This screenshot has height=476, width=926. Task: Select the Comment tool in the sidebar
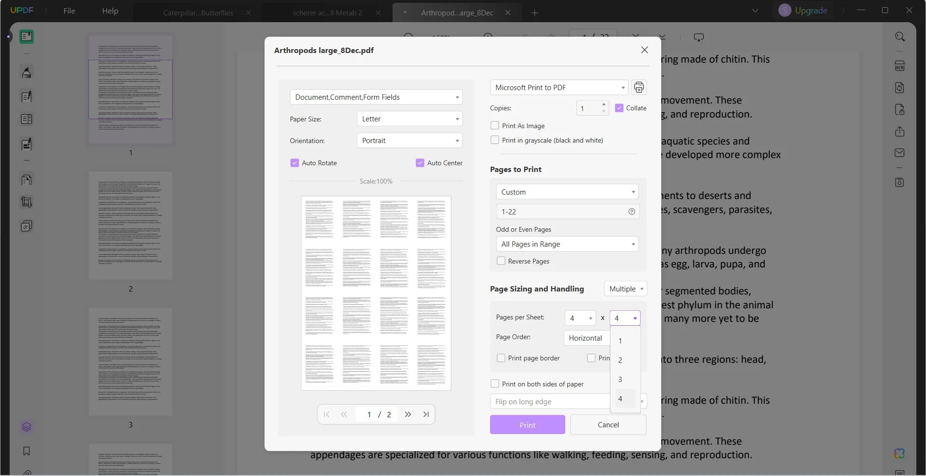click(x=27, y=72)
